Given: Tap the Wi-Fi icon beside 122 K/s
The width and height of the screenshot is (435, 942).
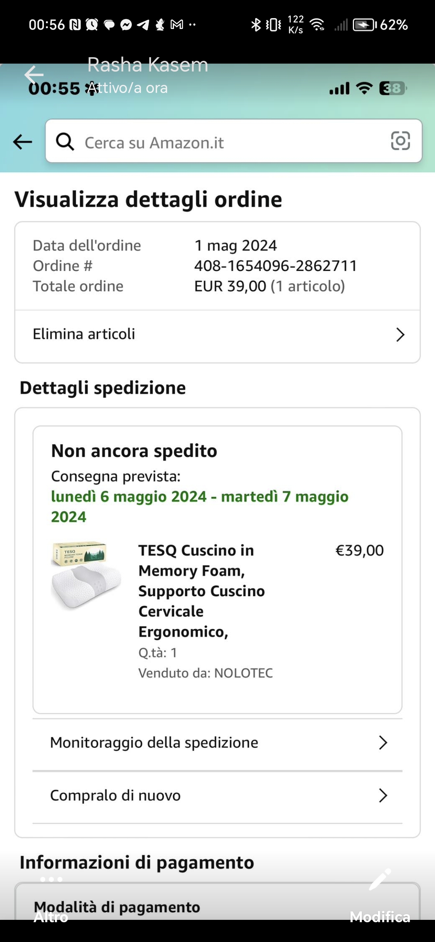Looking at the screenshot, I should tap(317, 25).
